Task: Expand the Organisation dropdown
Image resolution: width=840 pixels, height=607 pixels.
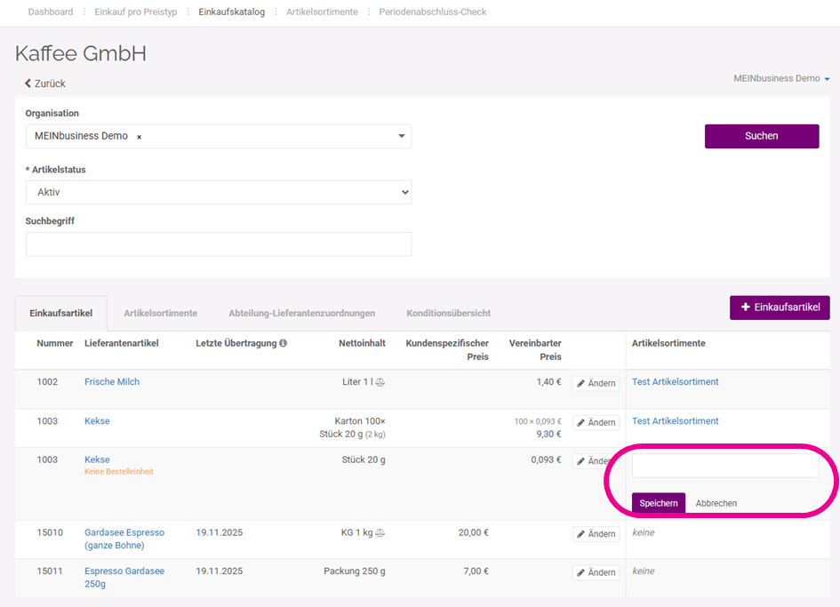Action: tap(401, 136)
